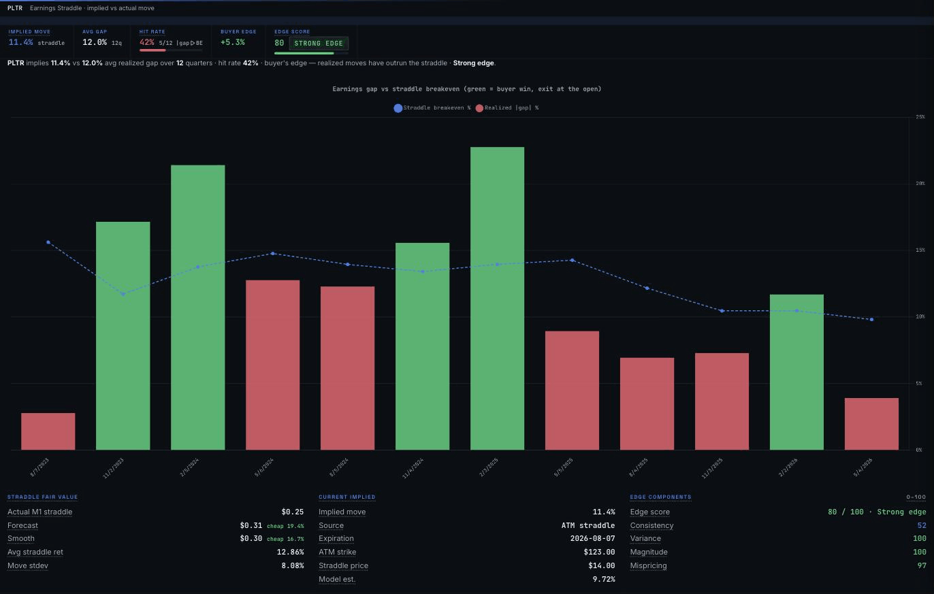This screenshot has width=934, height=594.
Task: Click the Mispricing label
Action: tap(648, 565)
